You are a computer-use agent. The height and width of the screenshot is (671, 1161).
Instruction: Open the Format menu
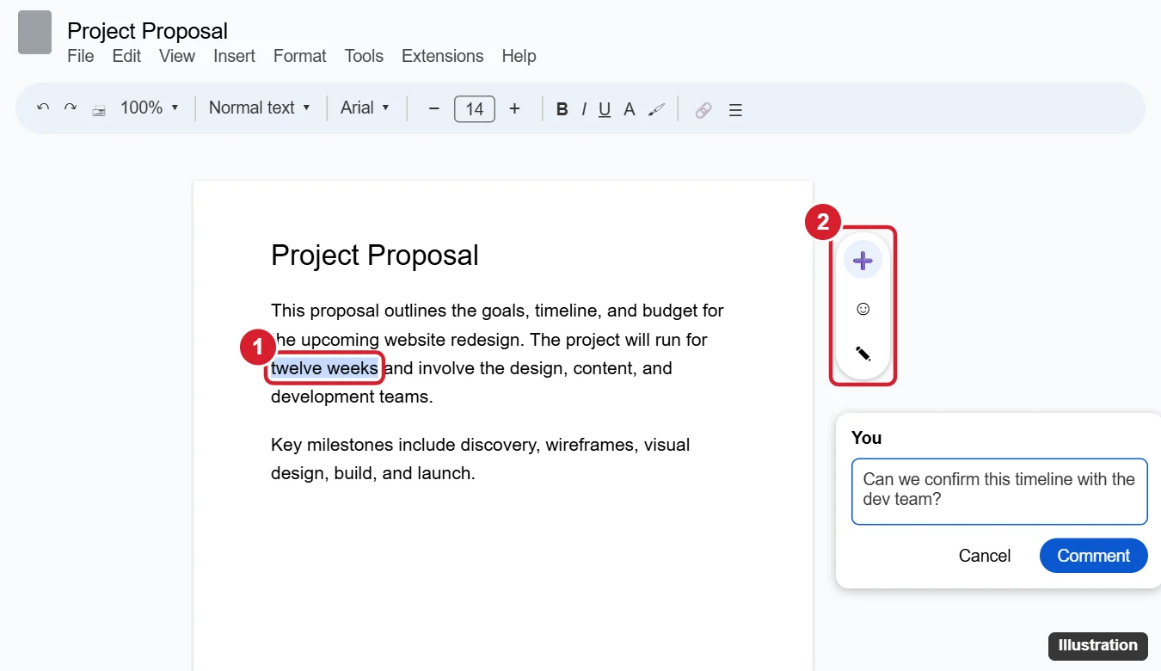(x=300, y=56)
